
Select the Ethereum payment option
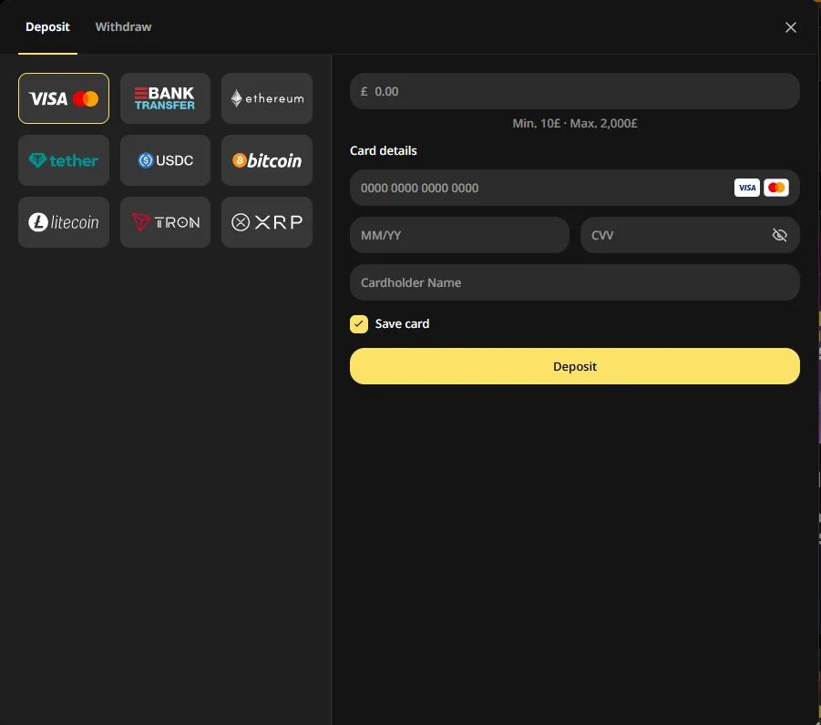pos(267,98)
